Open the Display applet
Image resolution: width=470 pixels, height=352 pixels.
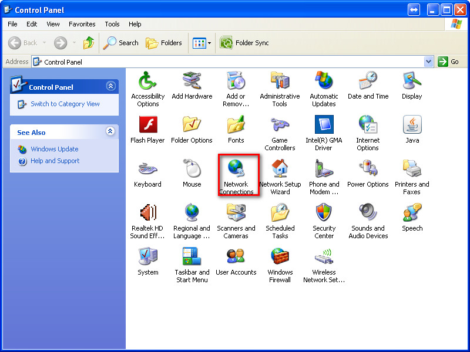412,85
